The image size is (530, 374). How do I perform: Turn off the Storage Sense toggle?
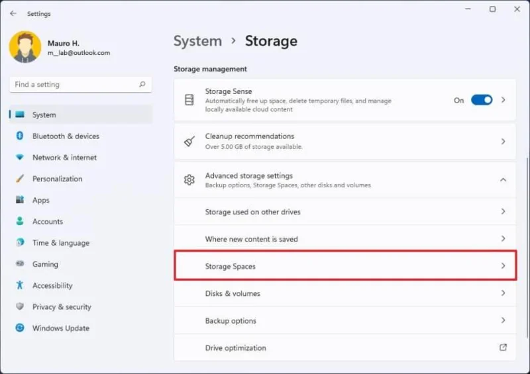tap(482, 100)
